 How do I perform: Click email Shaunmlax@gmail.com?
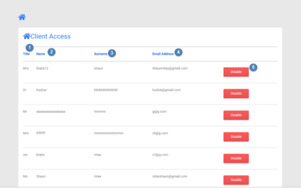point(170,69)
